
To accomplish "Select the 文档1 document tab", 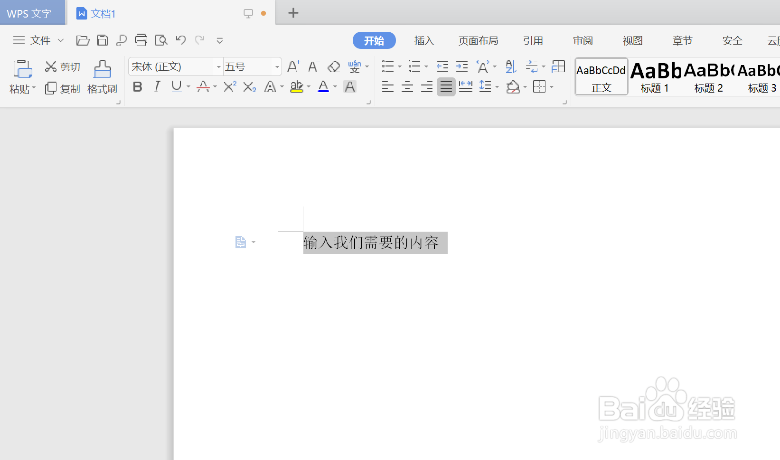I will coord(103,14).
